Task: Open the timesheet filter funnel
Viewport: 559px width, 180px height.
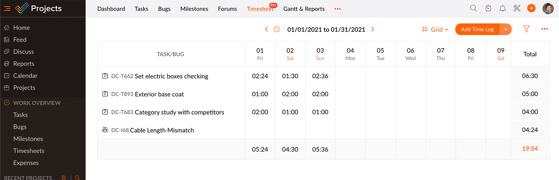Action: click(x=527, y=29)
